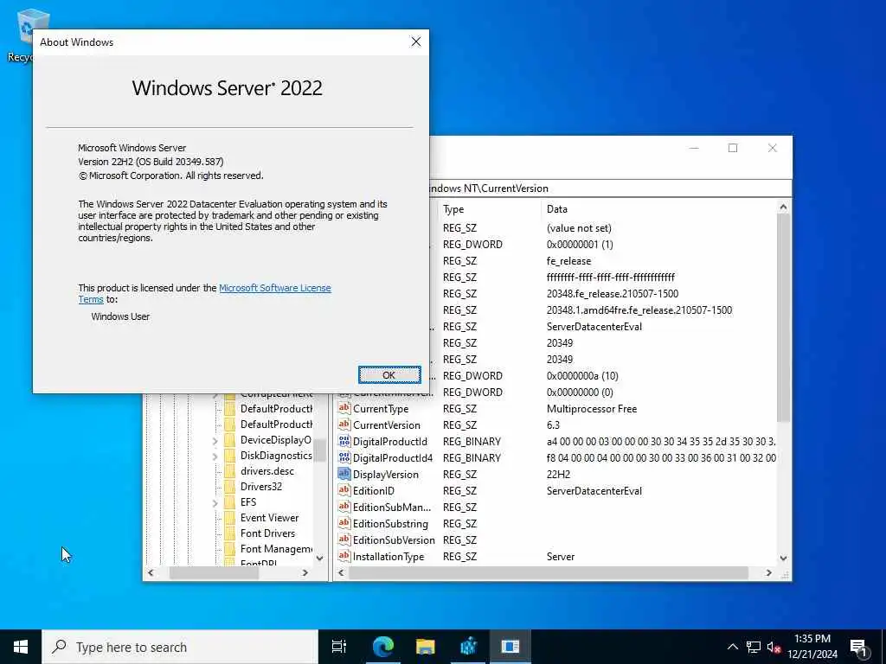Click the folder icon beside Event Viewer
The height and width of the screenshot is (664, 886).
230,518
